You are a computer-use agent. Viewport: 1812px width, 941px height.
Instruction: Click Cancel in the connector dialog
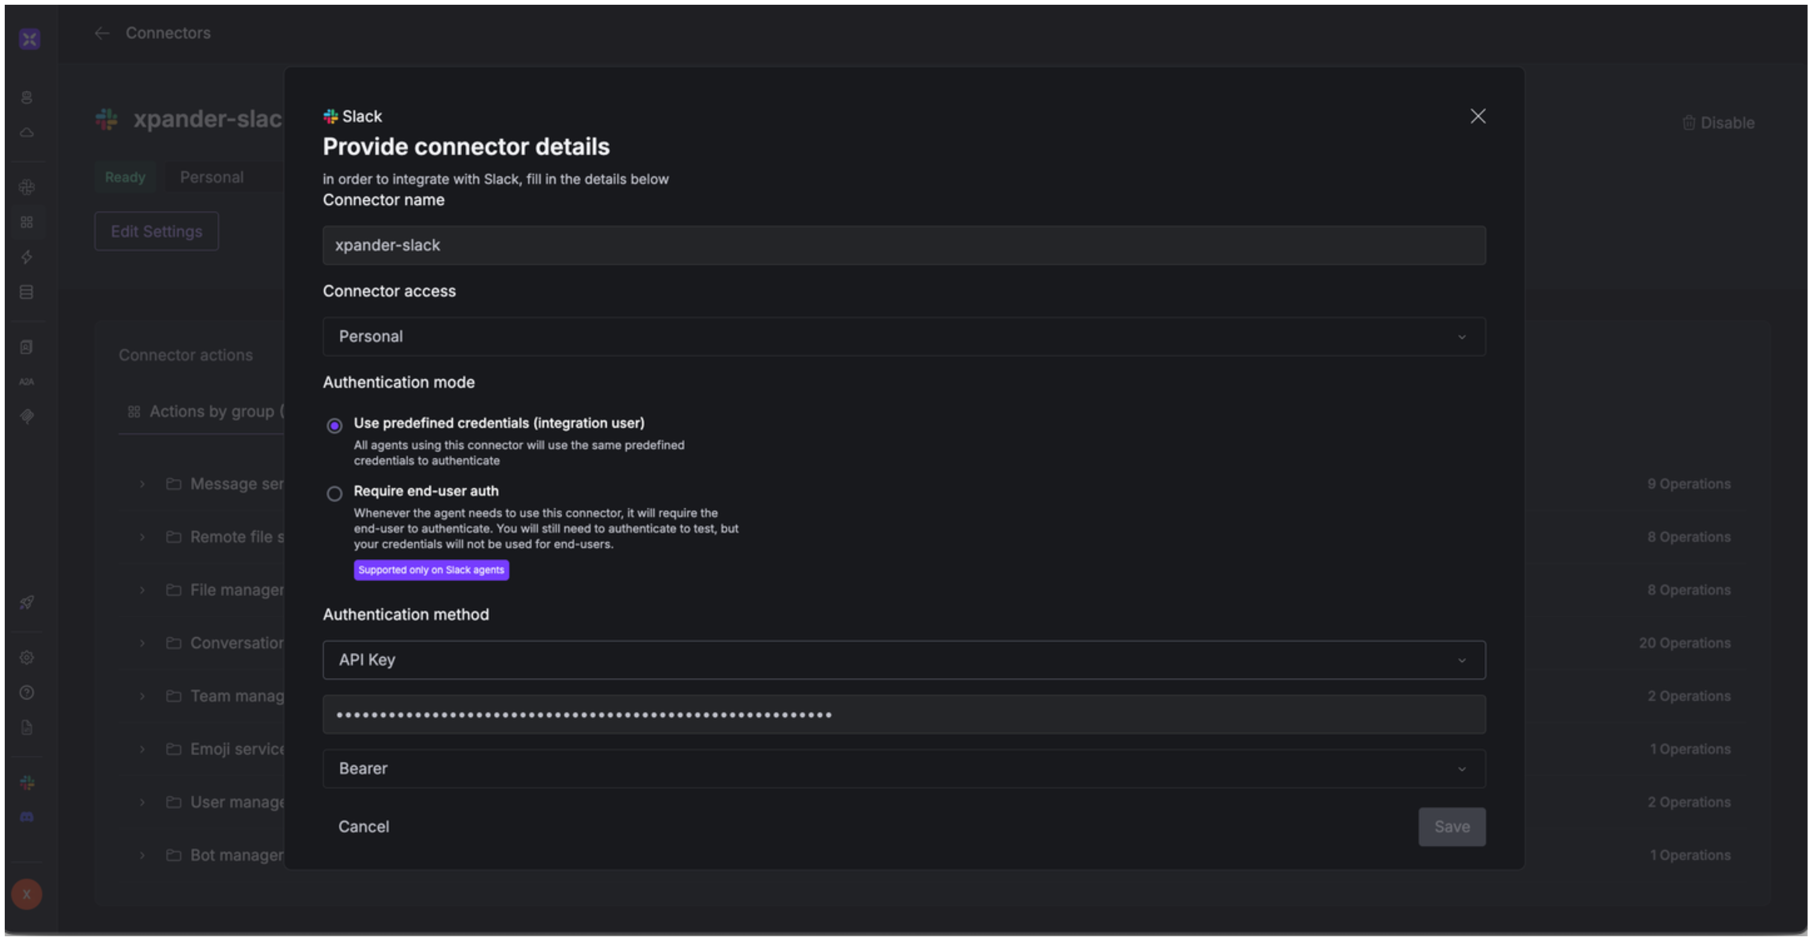[x=364, y=827]
